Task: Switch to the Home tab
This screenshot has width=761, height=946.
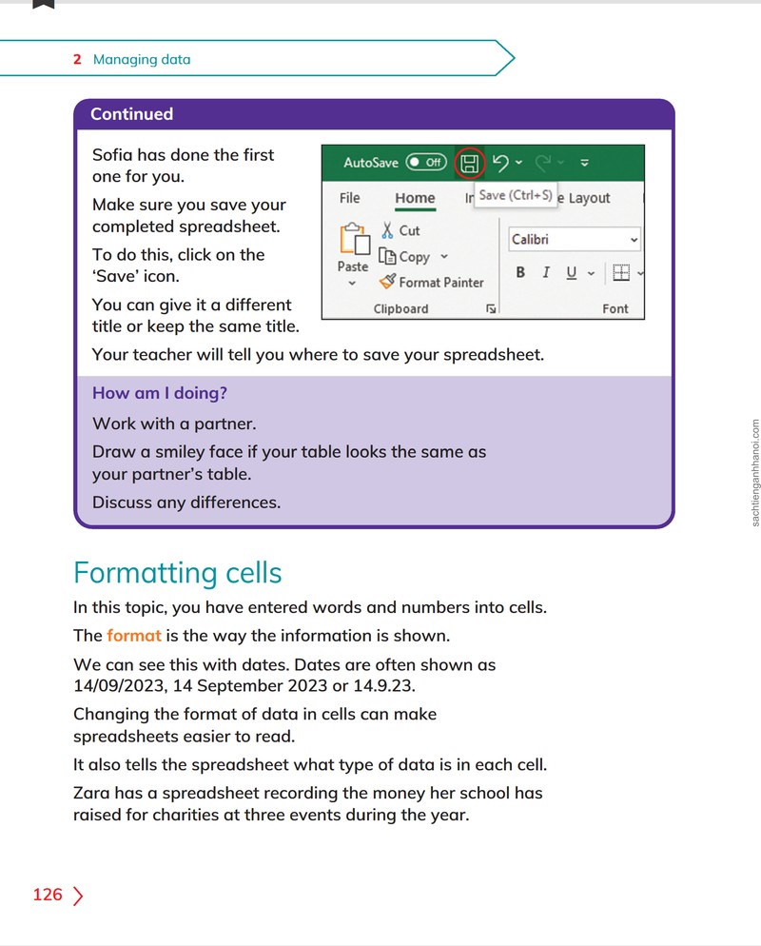Action: (x=415, y=198)
